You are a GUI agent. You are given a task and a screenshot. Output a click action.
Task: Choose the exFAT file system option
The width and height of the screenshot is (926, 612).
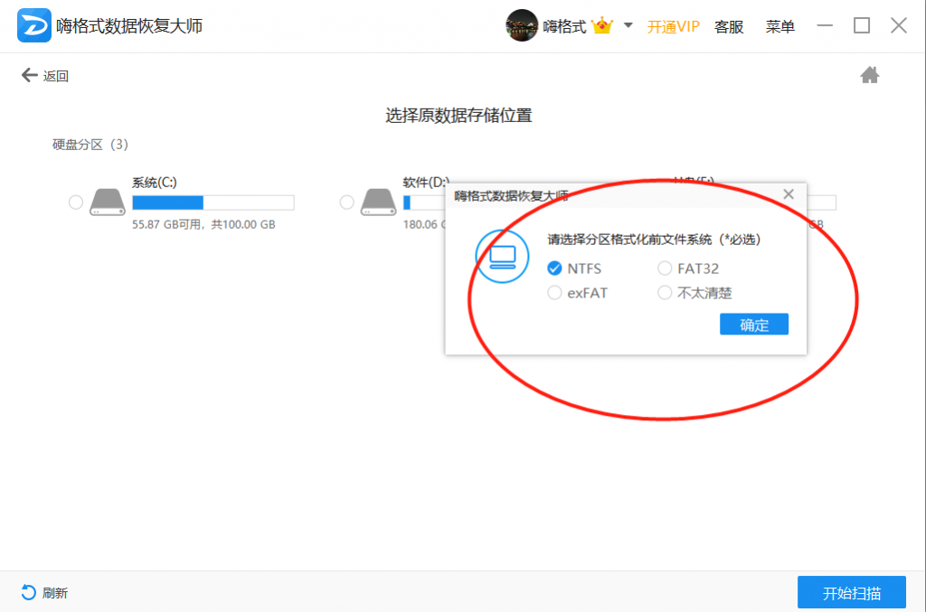tap(577, 293)
